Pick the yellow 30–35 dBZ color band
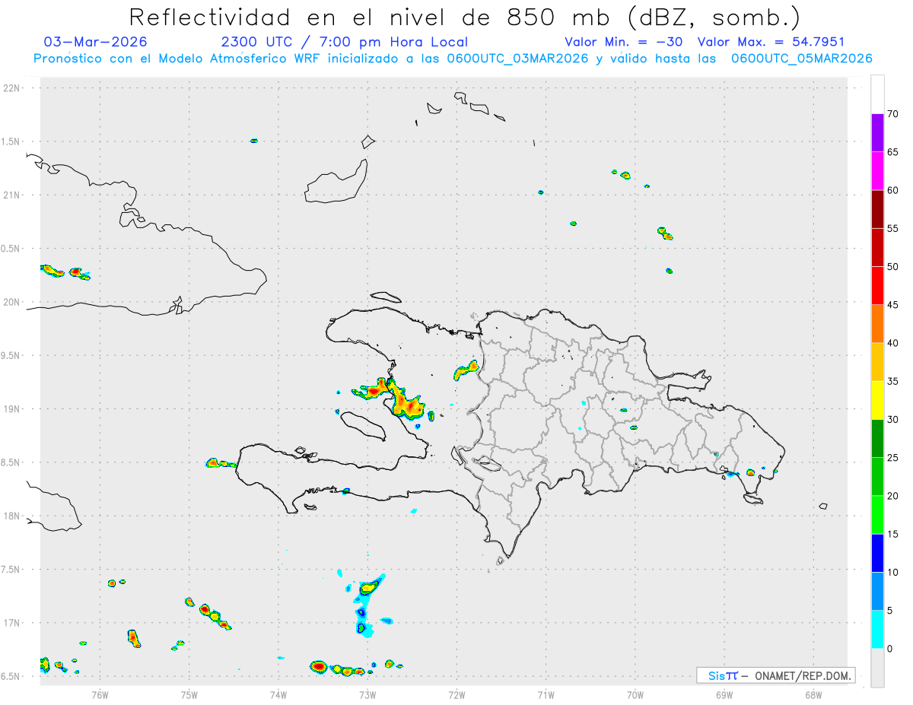This screenshot has height=705, width=913. click(877, 400)
